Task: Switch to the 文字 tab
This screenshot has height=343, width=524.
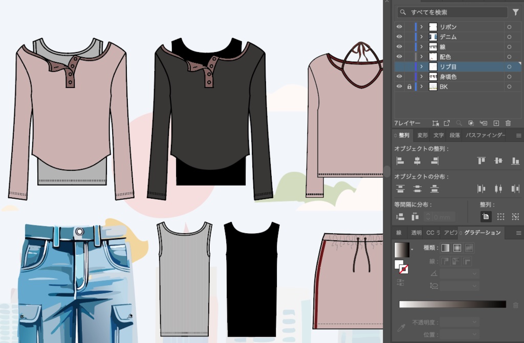Action: click(x=439, y=135)
